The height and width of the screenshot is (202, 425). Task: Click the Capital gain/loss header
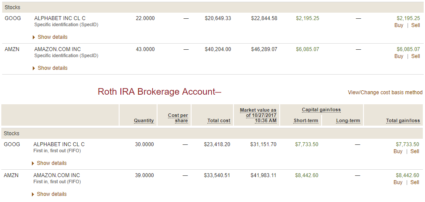(x=321, y=110)
